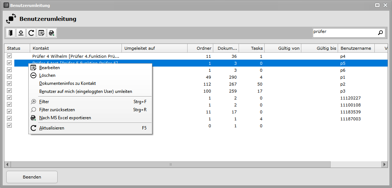The height and width of the screenshot is (188, 392).
Task: Toggle the status checkbox in the p3 row
Action: pos(10,90)
